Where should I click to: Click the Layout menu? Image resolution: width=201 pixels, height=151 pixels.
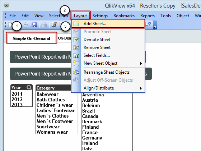(80, 16)
